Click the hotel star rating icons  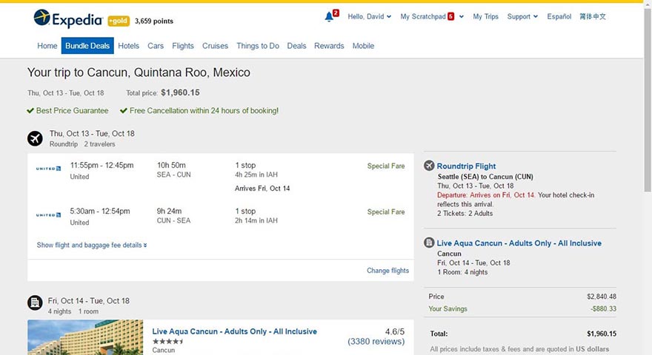pyautogui.click(x=167, y=341)
